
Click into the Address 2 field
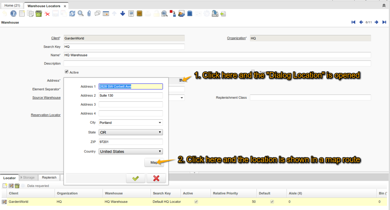[131, 96]
